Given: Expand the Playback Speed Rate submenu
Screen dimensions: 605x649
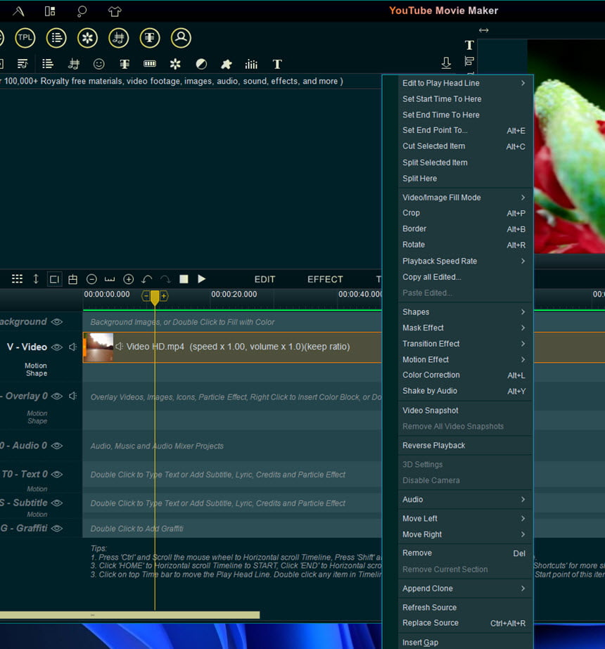Looking at the screenshot, I should [464, 261].
